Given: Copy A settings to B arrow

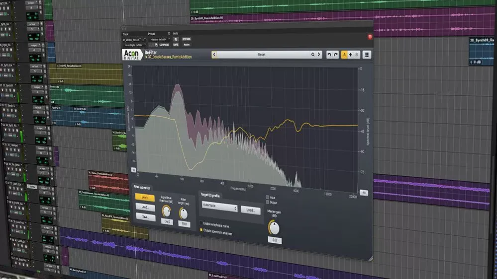Looking at the screenshot, I should coord(350,55).
